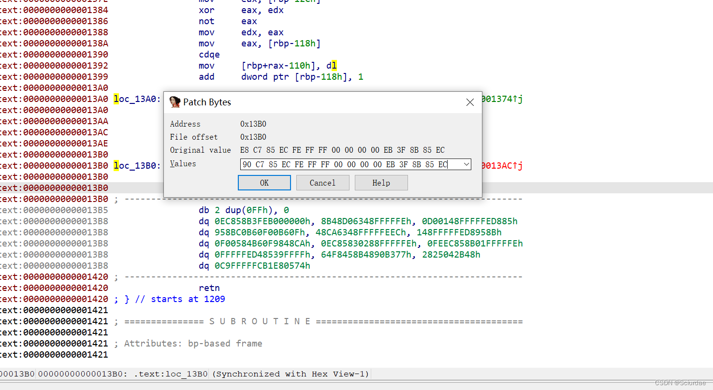713x390 pixels.
Task: Close the Patch Bytes dialog
Action: [470, 102]
